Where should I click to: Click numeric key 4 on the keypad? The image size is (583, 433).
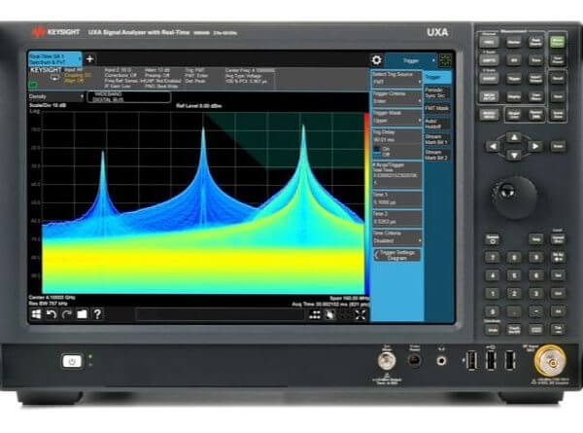coord(493,276)
